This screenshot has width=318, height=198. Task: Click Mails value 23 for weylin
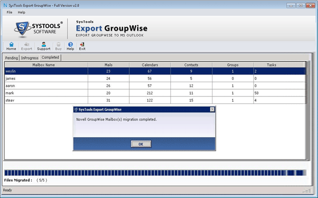point(108,71)
